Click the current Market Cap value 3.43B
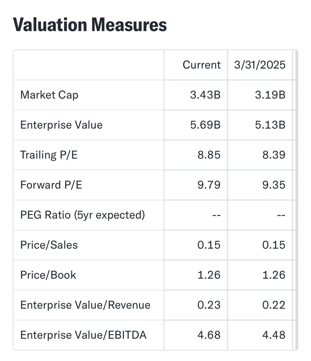311x361 pixels. pyautogui.click(x=205, y=95)
